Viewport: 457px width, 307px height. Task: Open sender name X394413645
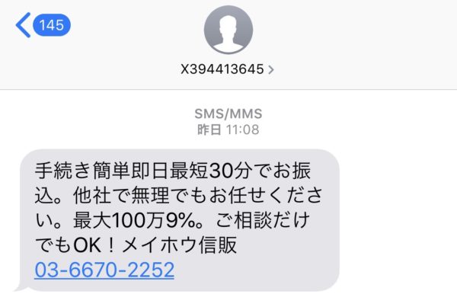click(x=222, y=69)
